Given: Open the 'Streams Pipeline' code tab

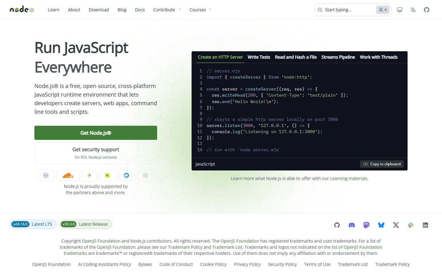Looking at the screenshot, I should pos(338,57).
